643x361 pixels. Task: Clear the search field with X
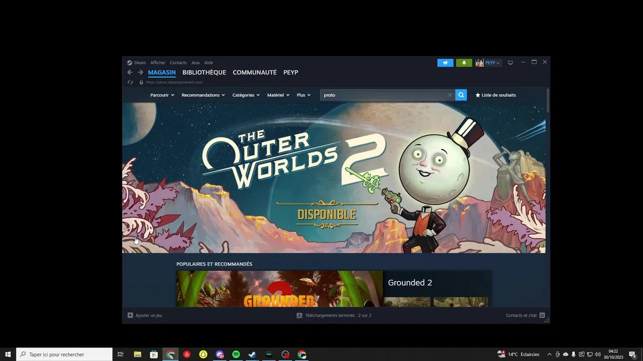[x=450, y=95]
